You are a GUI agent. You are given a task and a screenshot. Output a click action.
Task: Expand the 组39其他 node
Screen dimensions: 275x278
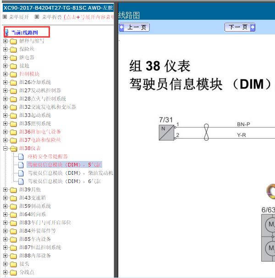5,189
